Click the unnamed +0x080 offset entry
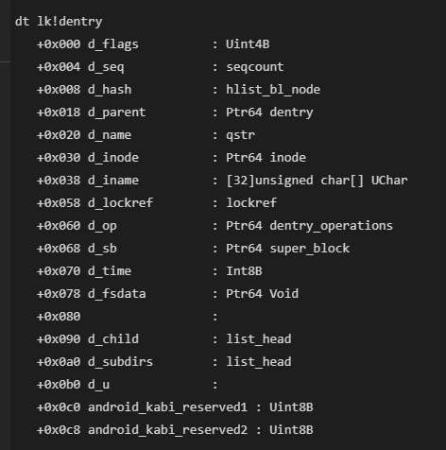The height and width of the screenshot is (450, 446). click(x=59, y=317)
